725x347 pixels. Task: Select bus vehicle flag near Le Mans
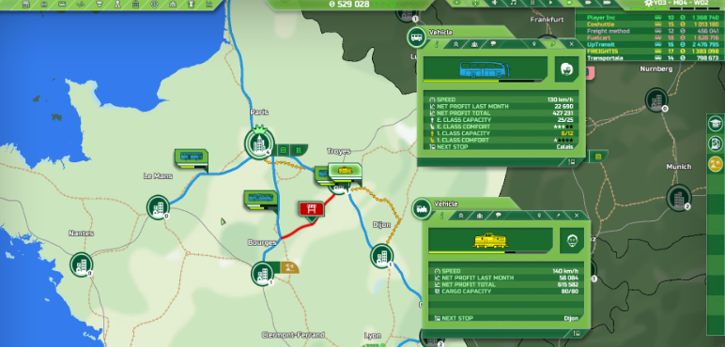coord(191,158)
